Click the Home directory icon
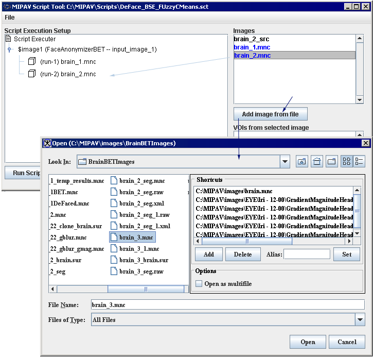The width and height of the screenshot is (373, 357). pyautogui.click(x=317, y=162)
